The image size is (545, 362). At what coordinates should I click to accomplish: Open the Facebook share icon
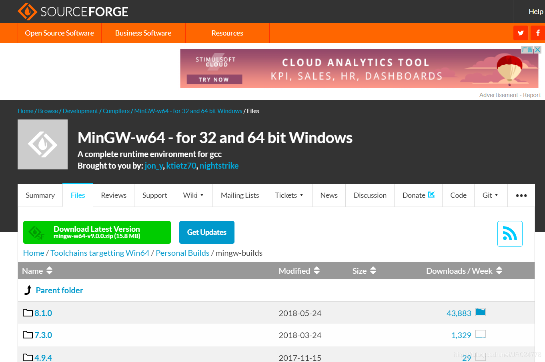(x=538, y=33)
